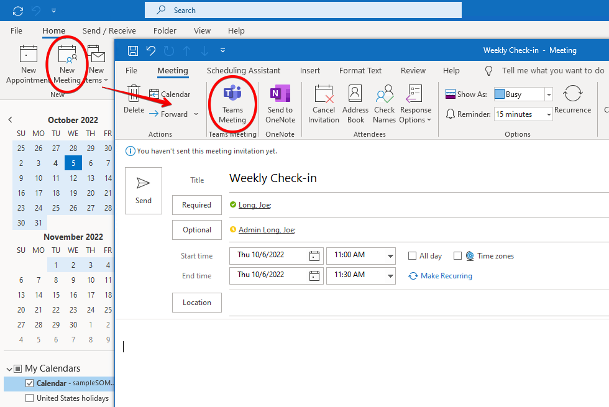Viewport: 609px width, 407px height.
Task: Delete the meeting using Delete icon
Action: coord(134,94)
